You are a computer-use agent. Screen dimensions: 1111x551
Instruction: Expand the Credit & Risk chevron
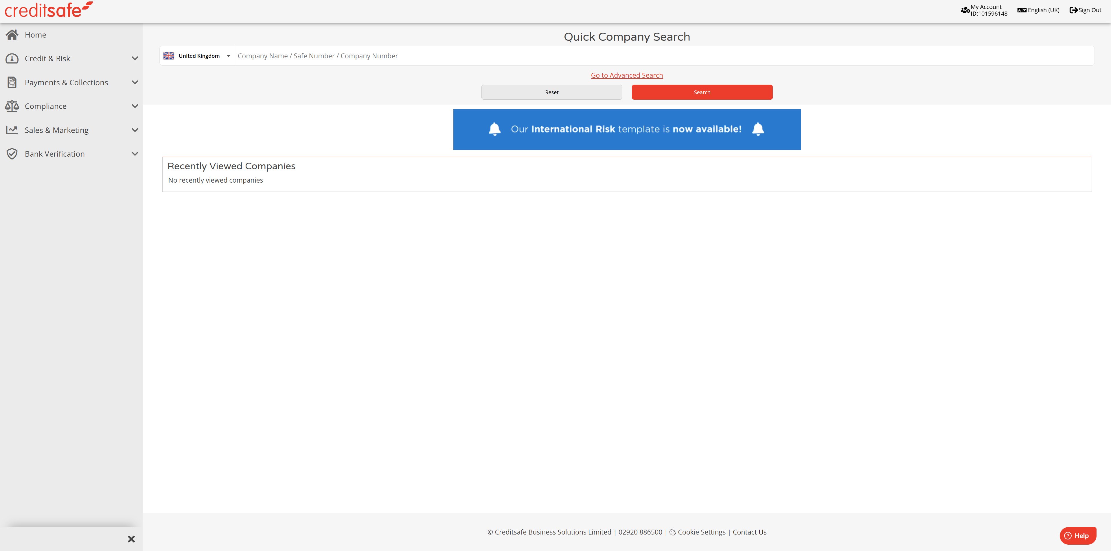click(x=135, y=59)
